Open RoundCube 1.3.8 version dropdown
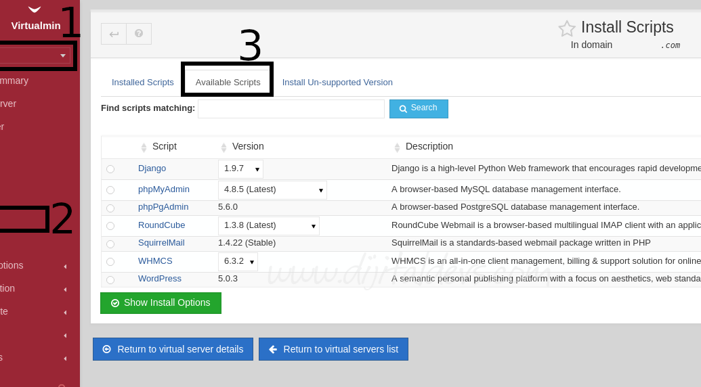The height and width of the screenshot is (387, 701). pos(269,226)
